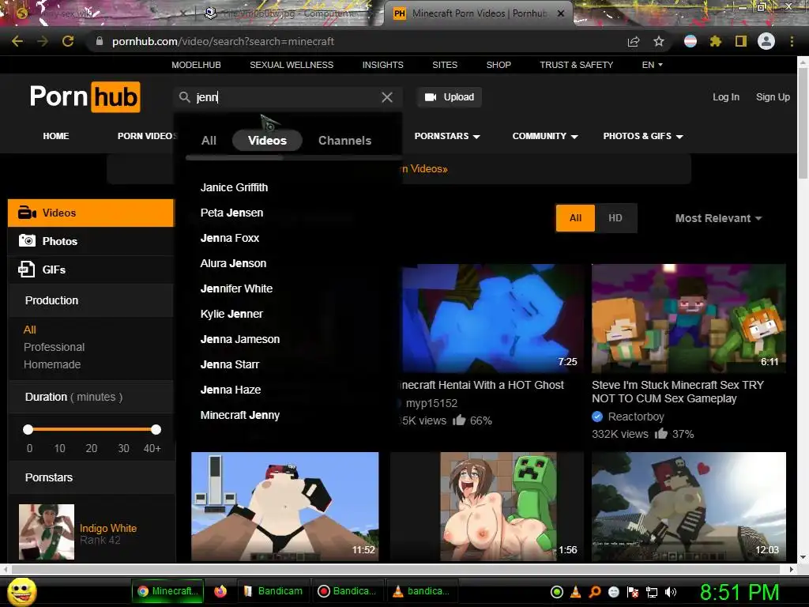809x607 pixels.
Task: Toggle the browser side panel icon
Action: (741, 41)
